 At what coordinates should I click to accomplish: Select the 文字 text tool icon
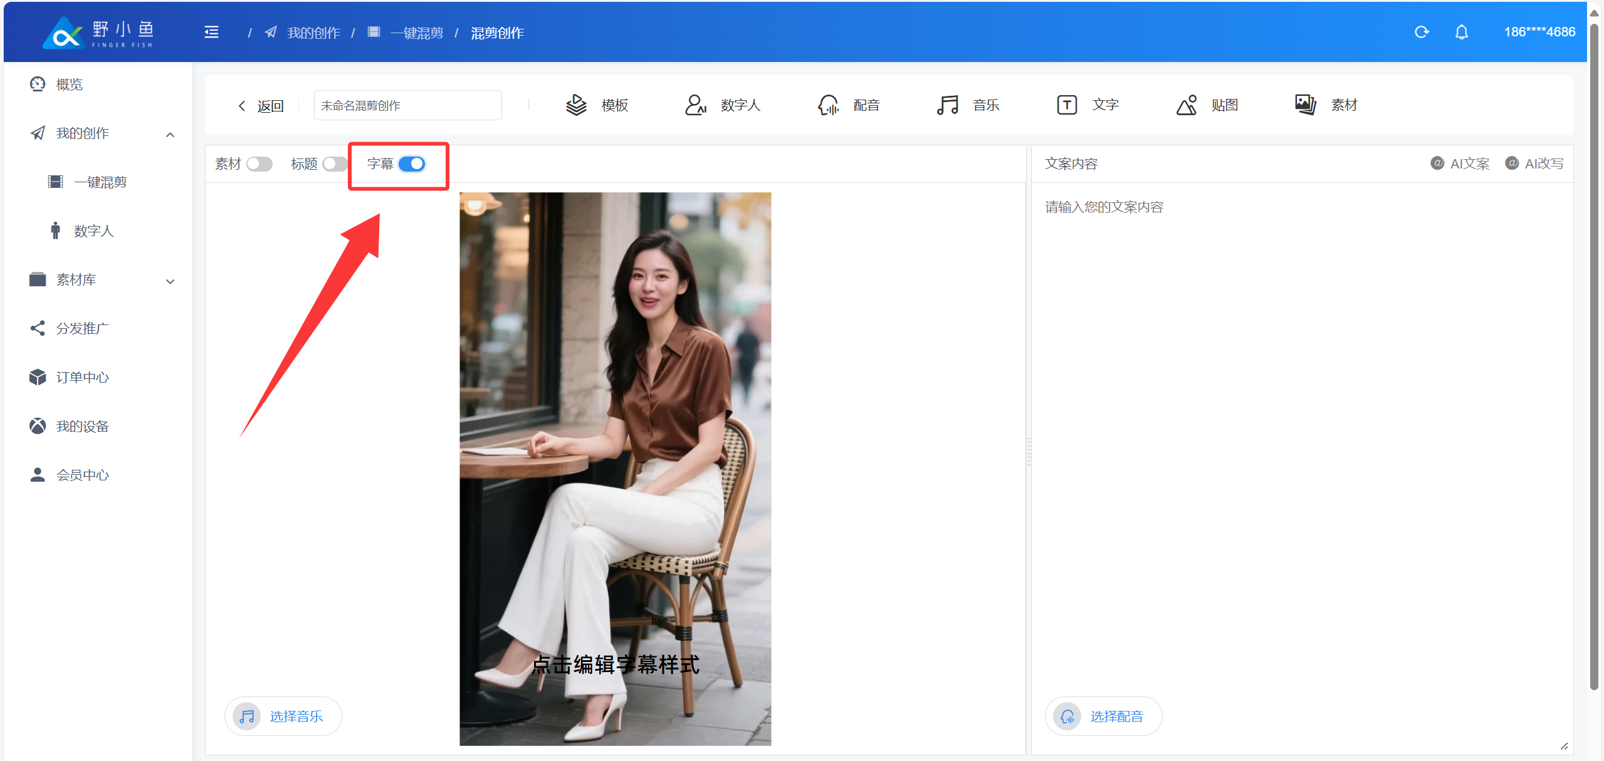pos(1067,105)
